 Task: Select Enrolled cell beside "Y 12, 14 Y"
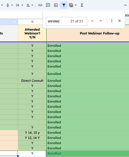coord(88,138)
